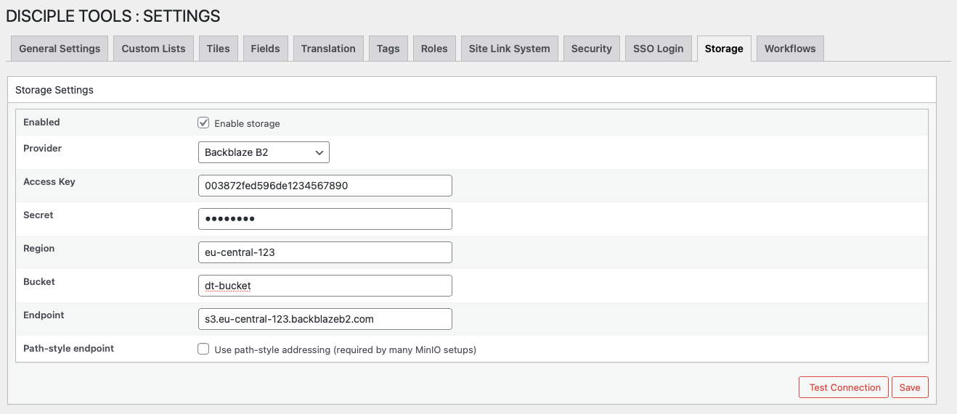Open the SSO Login tab
This screenshot has height=414, width=957.
[x=658, y=49]
